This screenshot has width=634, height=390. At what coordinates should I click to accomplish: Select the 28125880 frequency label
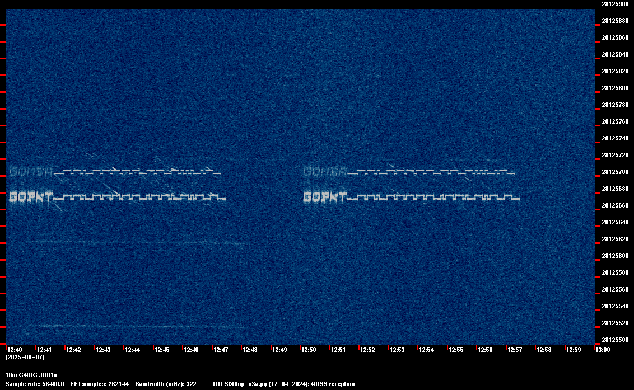616,21
